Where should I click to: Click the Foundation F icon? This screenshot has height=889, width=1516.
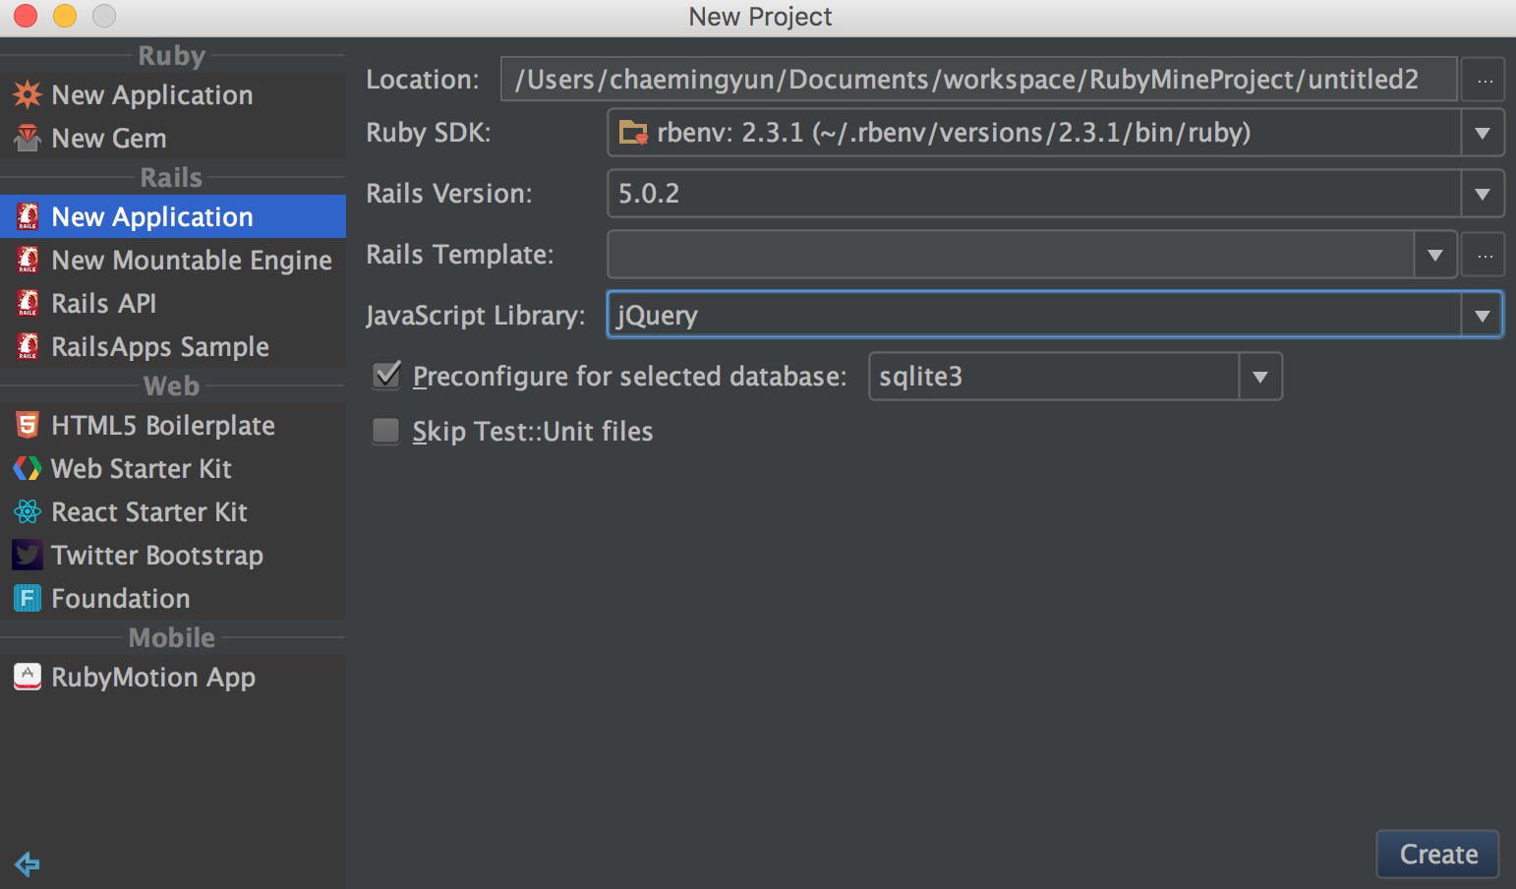click(28, 598)
